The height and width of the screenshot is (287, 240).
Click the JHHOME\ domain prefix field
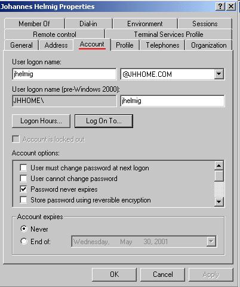64,101
